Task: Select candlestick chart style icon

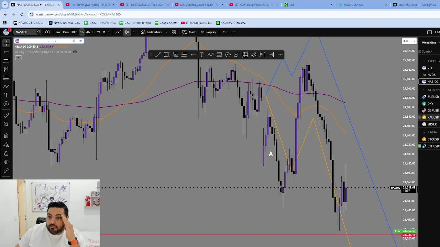Action: tap(127, 32)
